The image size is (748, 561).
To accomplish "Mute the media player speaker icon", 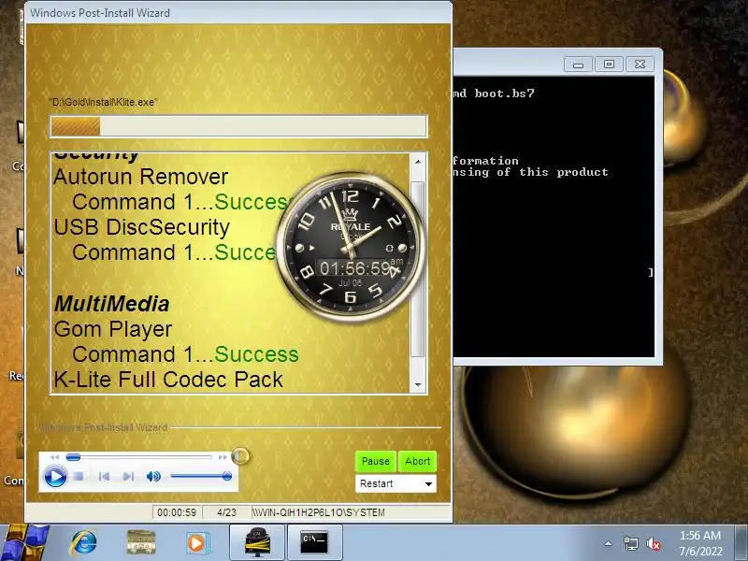I will tap(153, 476).
